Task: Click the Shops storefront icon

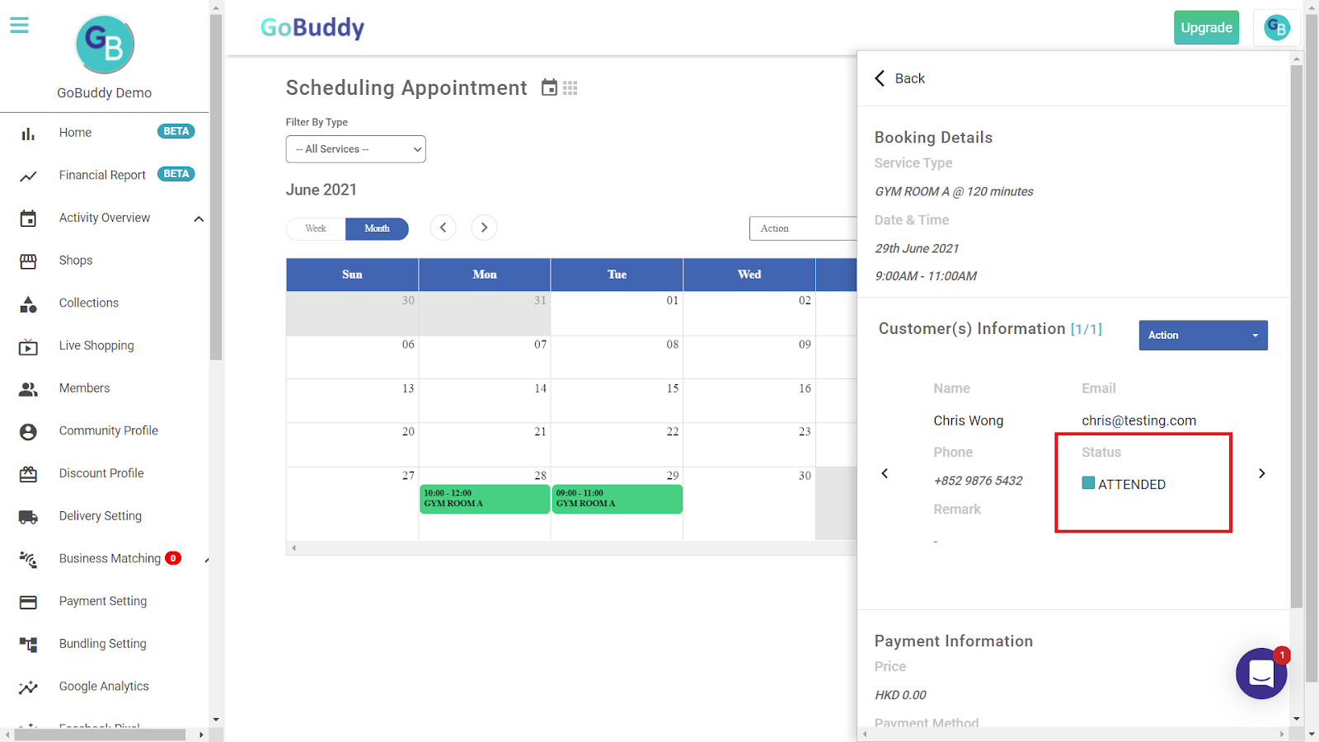Action: coord(28,261)
